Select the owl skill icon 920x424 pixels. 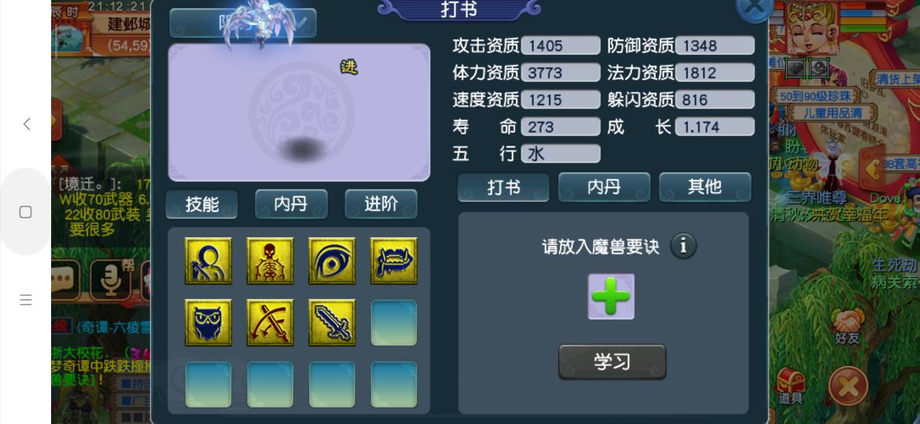pyautogui.click(x=208, y=323)
